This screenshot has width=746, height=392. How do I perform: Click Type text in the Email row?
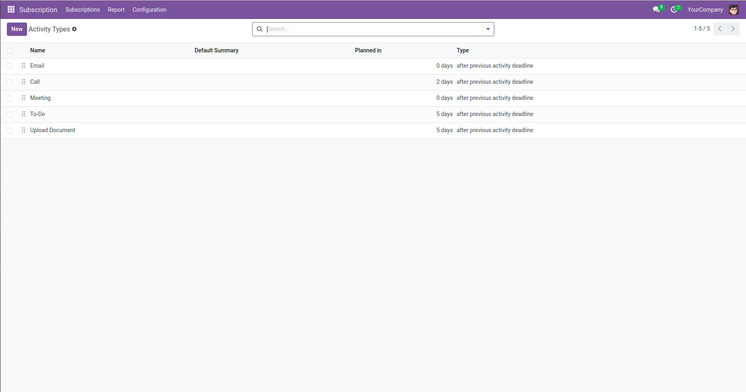click(495, 66)
